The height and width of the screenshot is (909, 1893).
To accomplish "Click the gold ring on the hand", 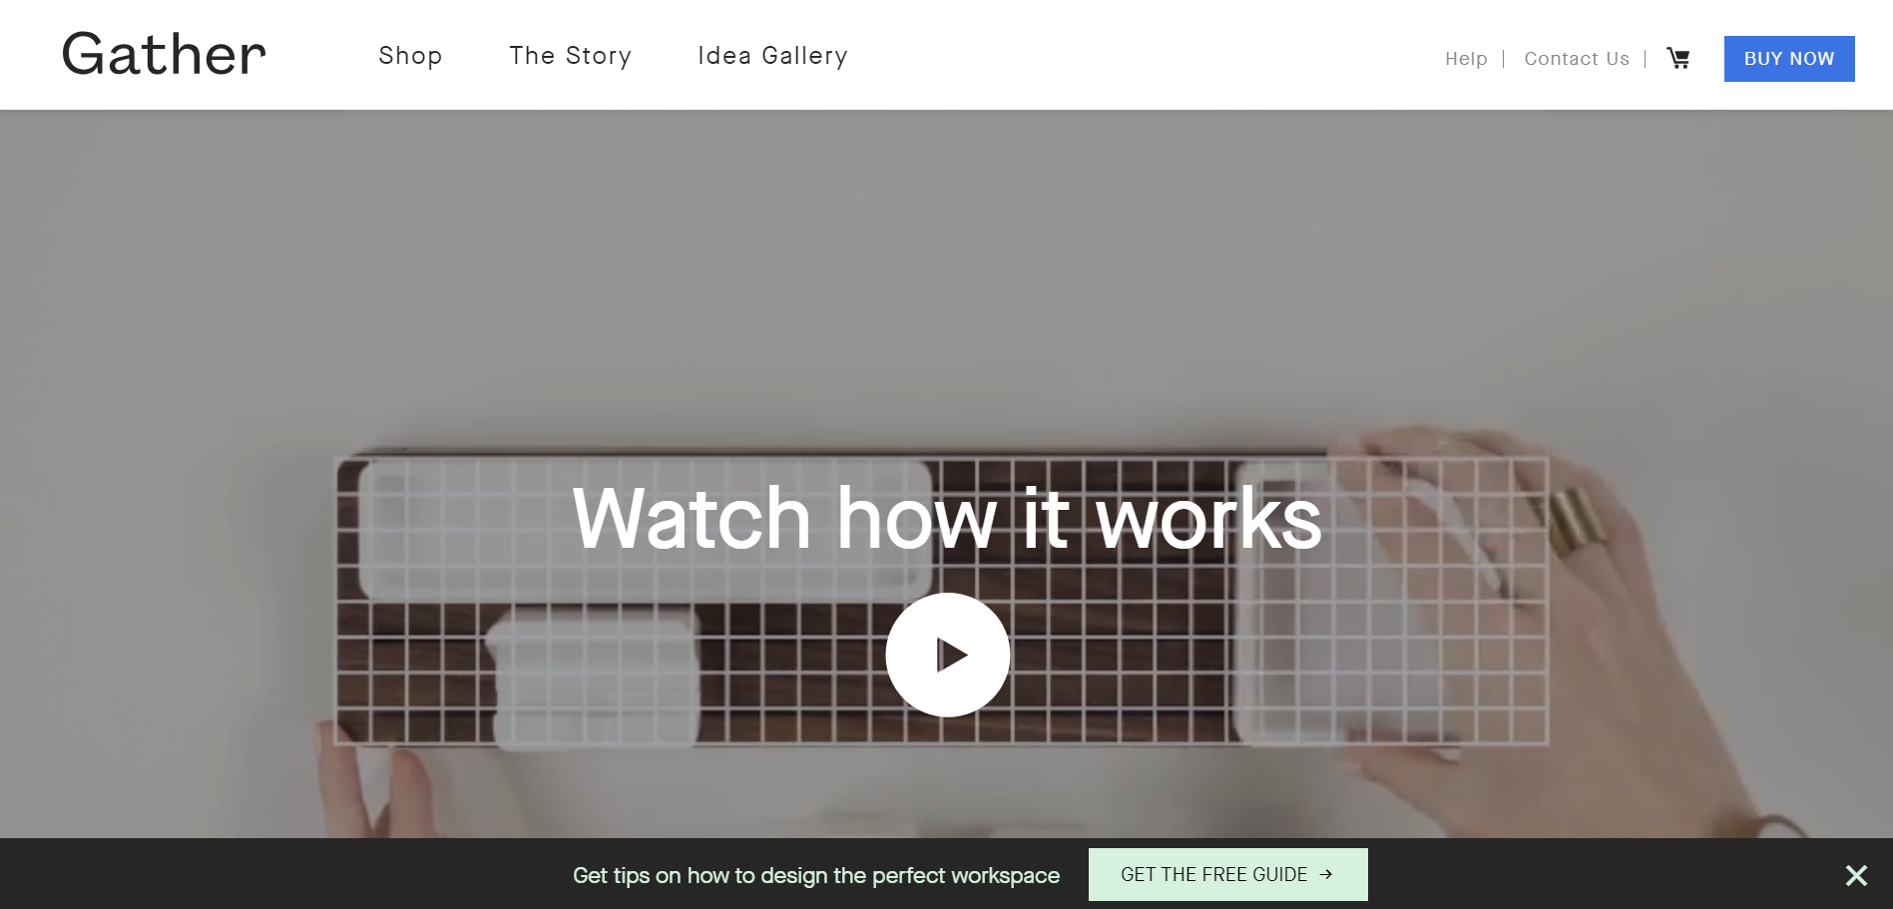I will pos(1579,523).
